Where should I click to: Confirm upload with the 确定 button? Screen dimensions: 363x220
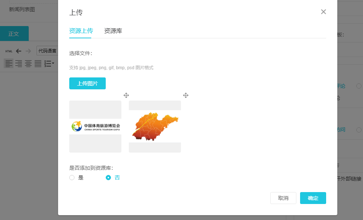313,198
